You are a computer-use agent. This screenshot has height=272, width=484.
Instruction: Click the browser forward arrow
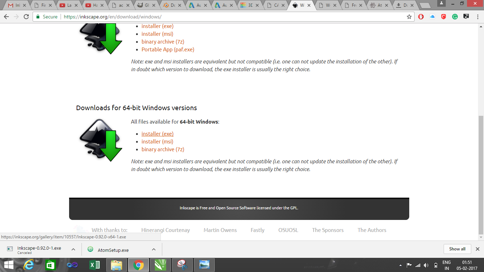(x=16, y=17)
